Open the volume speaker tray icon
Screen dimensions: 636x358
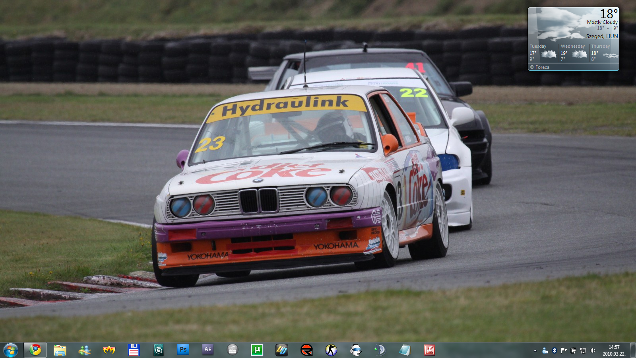[x=593, y=350]
